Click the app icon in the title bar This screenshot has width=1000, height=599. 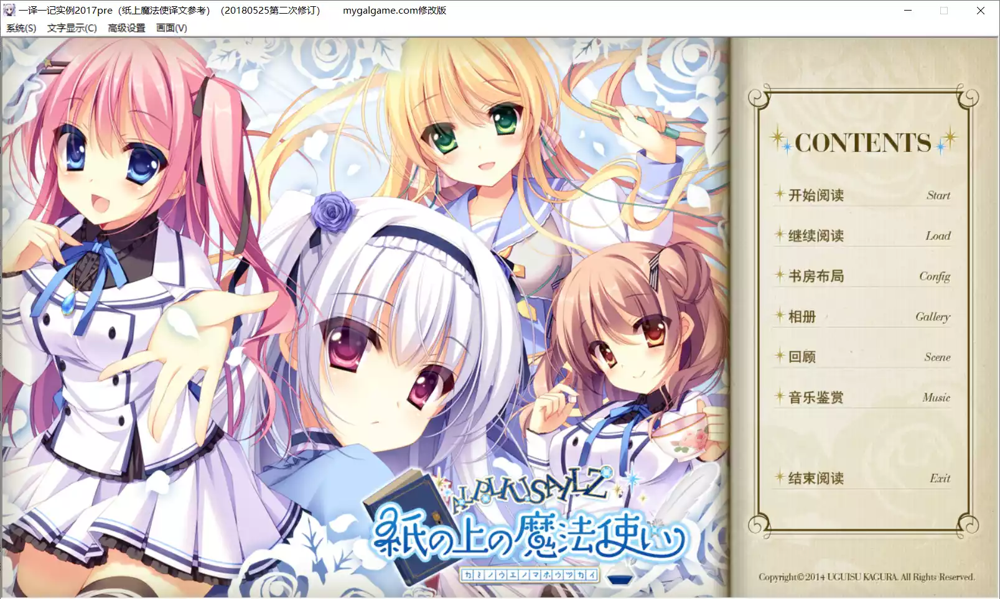[x=9, y=10]
